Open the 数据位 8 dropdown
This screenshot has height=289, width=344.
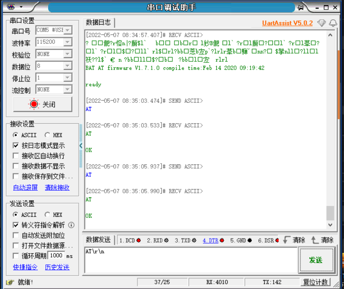(x=68, y=66)
